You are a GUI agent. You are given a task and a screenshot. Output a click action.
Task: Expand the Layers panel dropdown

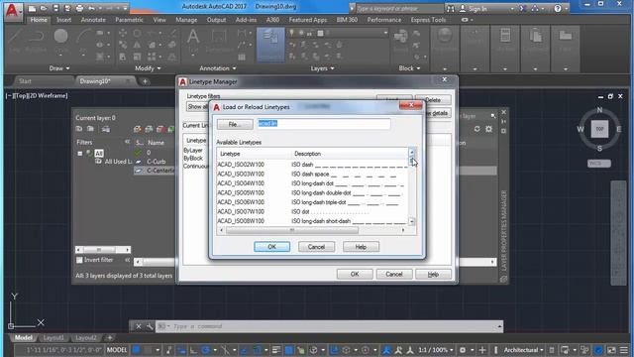coord(322,68)
